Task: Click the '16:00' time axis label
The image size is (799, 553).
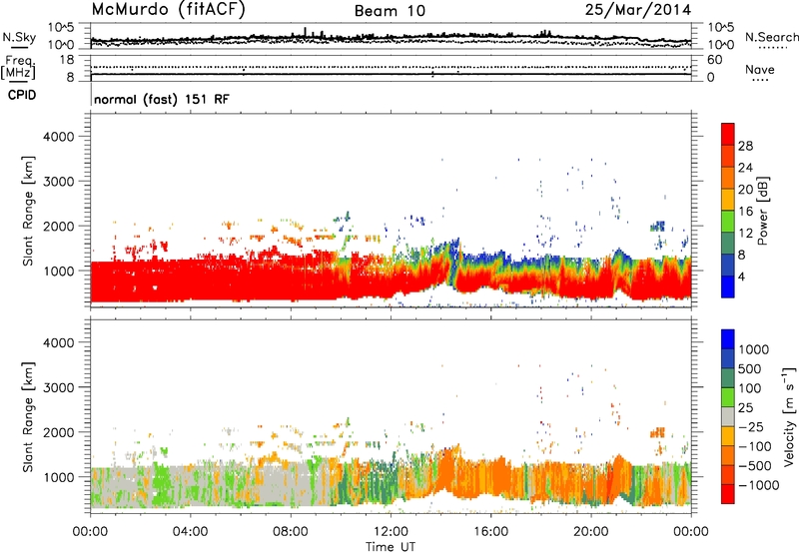Action: (490, 532)
